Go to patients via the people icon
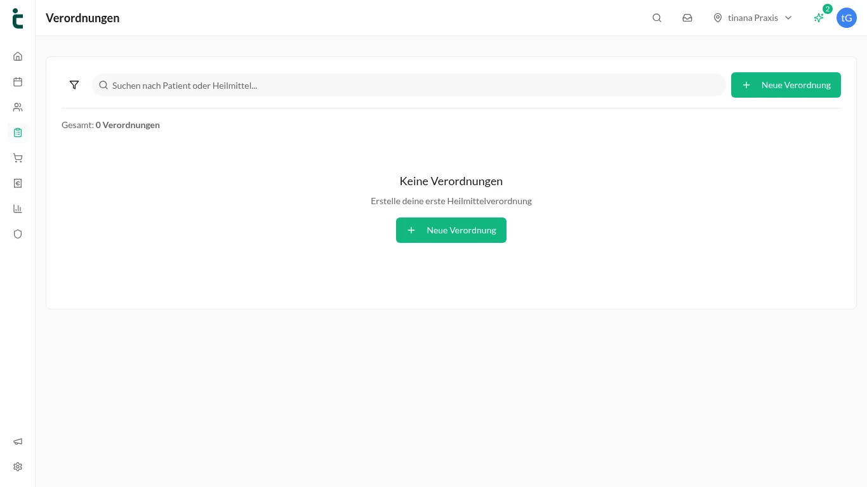 18,107
